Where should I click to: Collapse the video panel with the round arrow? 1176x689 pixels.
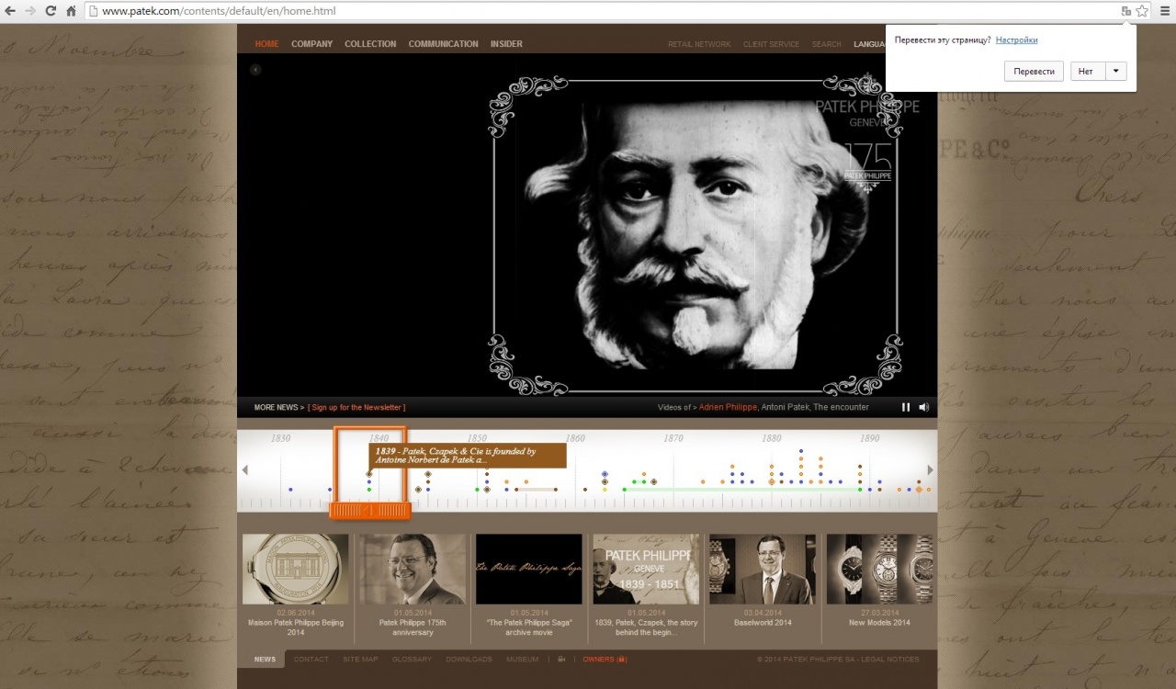pos(255,69)
